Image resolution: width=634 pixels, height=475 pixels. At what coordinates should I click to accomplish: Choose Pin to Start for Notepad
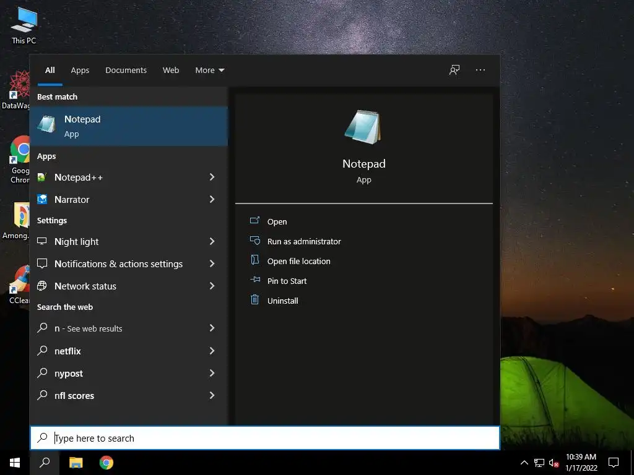coord(287,281)
